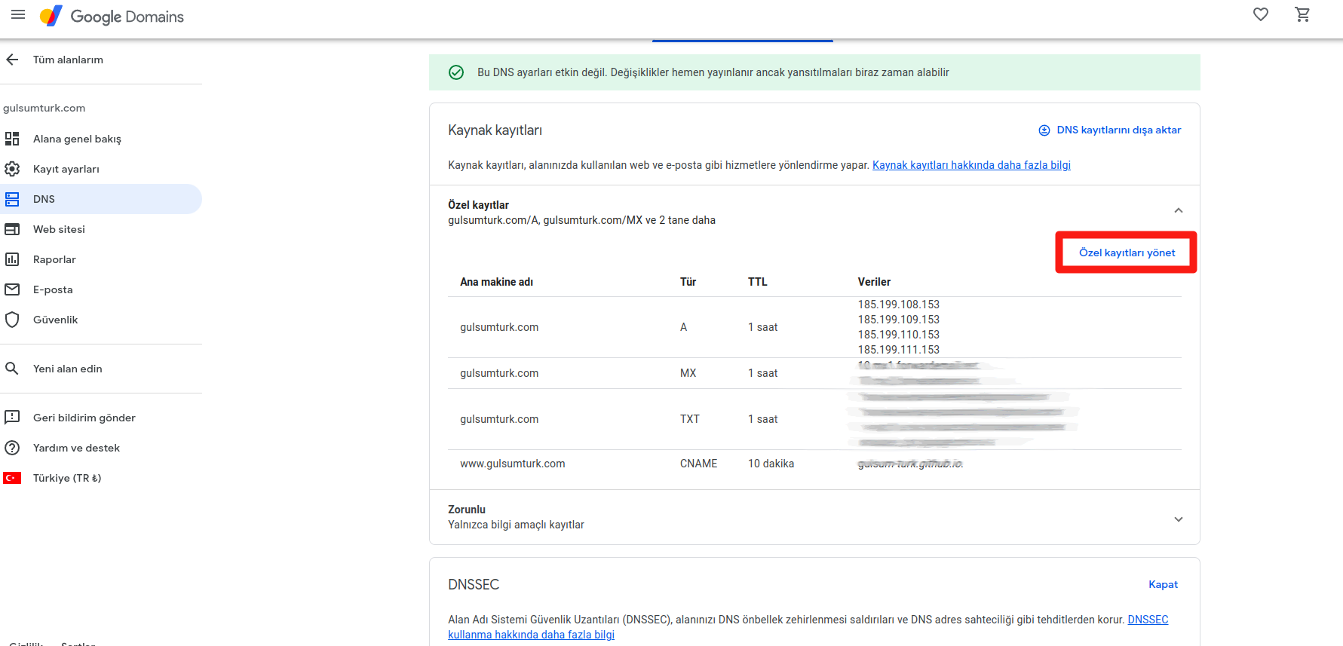Click the DNSSEC section heading
The width and height of the screenshot is (1343, 646).
(x=474, y=585)
